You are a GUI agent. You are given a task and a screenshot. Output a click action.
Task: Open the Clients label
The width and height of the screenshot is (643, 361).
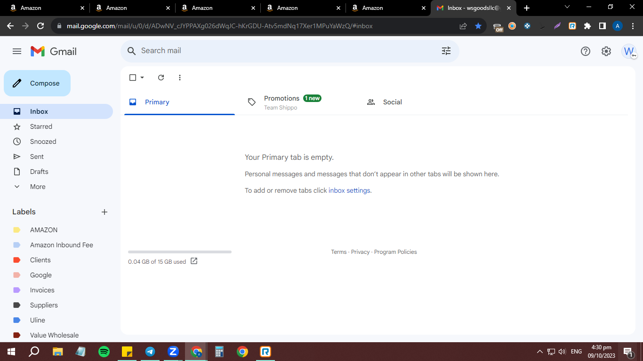tap(56, 260)
